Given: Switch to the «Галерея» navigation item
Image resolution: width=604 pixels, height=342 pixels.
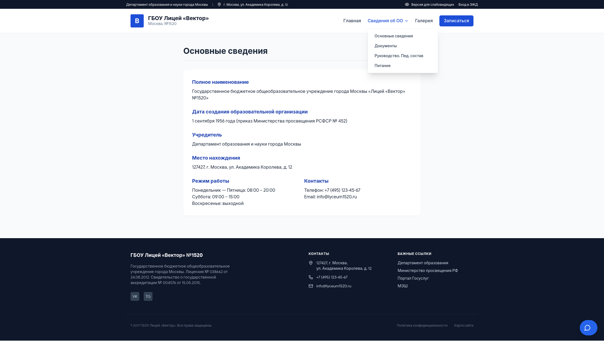Looking at the screenshot, I should click(x=423, y=21).
